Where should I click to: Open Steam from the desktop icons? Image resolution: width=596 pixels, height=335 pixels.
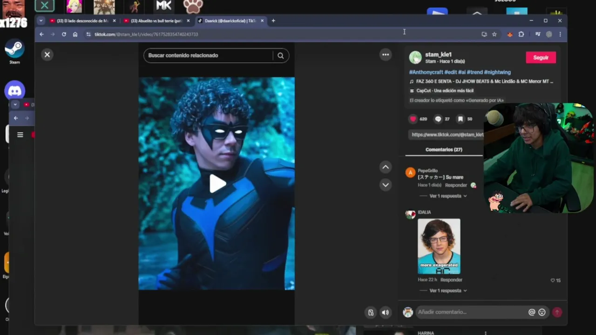coord(14,49)
